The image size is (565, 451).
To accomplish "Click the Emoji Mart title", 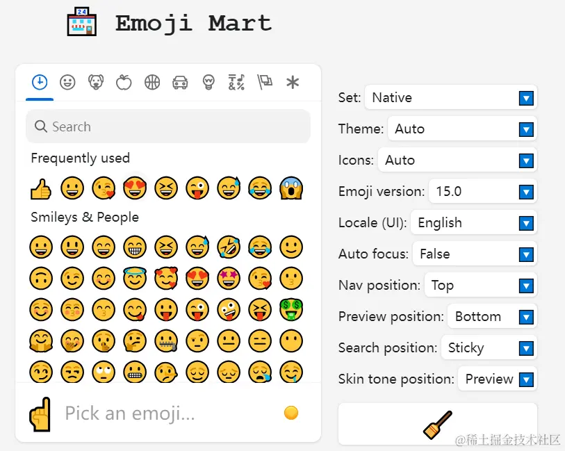I will [x=193, y=24].
